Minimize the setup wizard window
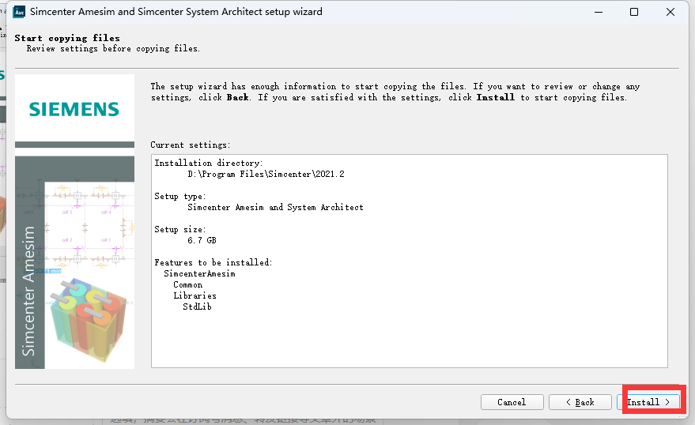Image resolution: width=695 pixels, height=425 pixels. 599,12
